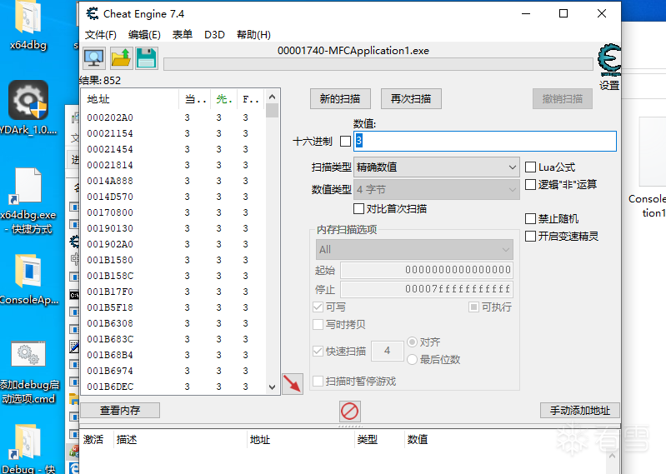This screenshot has height=474, width=666.
Task: Click the 数值 input field
Action: tap(484, 141)
